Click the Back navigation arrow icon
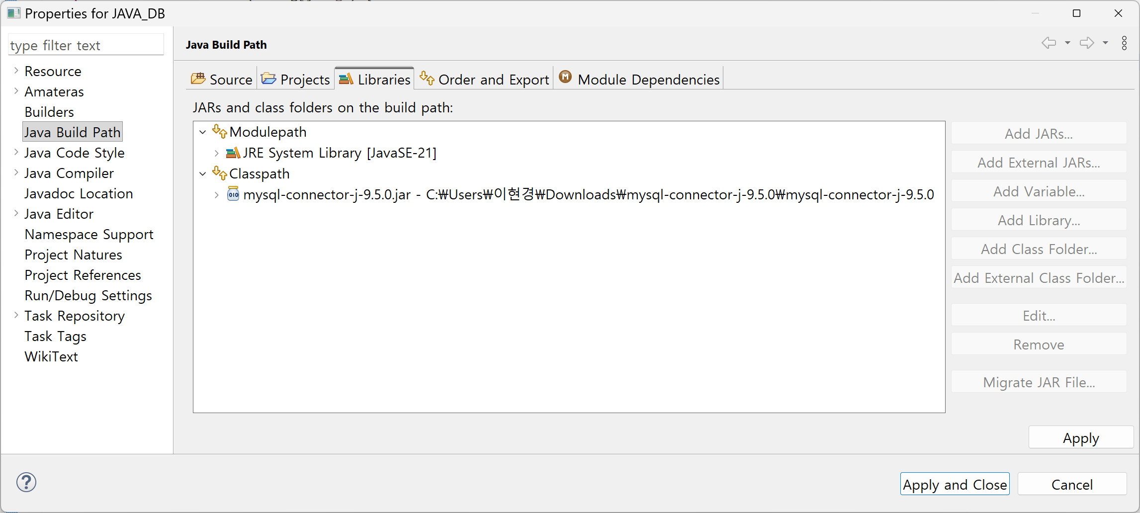Screen dimensions: 1140x513 point(1050,43)
